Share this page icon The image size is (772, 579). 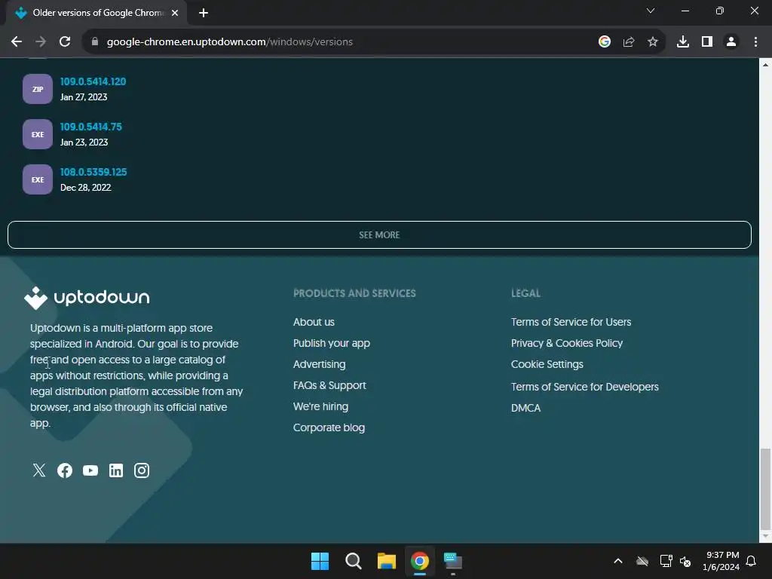pos(629,42)
